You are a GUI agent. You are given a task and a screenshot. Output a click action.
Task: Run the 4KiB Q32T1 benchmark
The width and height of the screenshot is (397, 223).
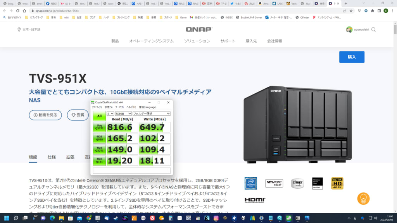99,149
